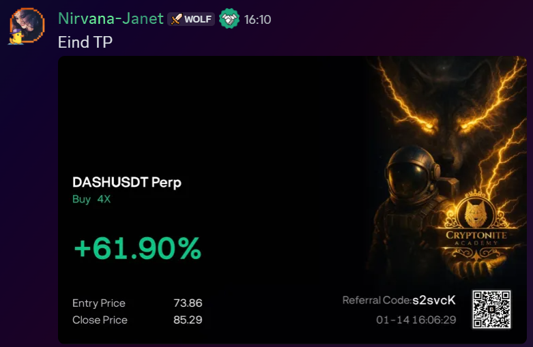Click the green handshake badge icon
Screen dimensions: 533x347
click(229, 19)
